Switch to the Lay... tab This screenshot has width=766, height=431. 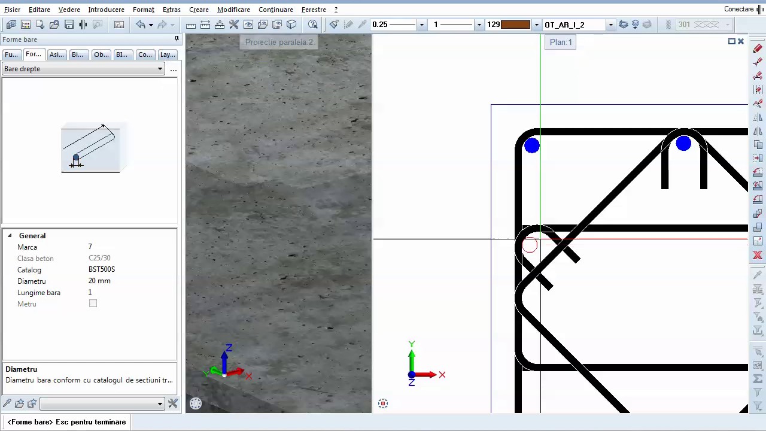pos(168,54)
